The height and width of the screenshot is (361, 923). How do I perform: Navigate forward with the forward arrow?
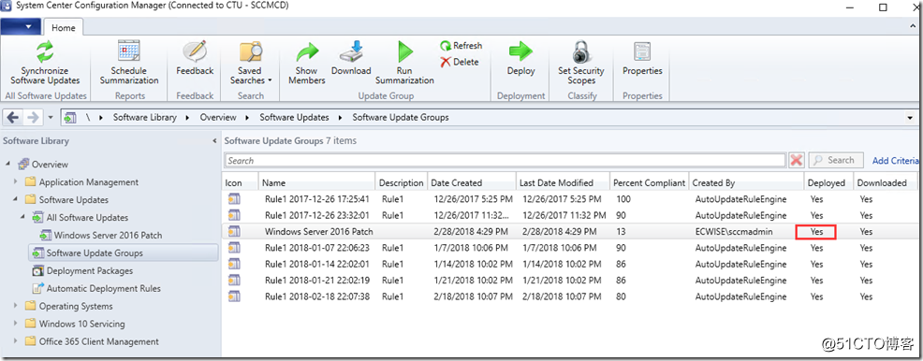pos(33,117)
